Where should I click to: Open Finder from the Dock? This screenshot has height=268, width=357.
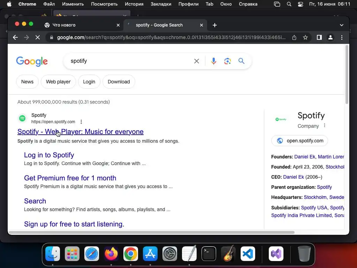point(53,254)
